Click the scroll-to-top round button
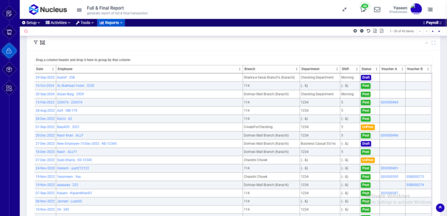447x216 pixels. click(440, 208)
